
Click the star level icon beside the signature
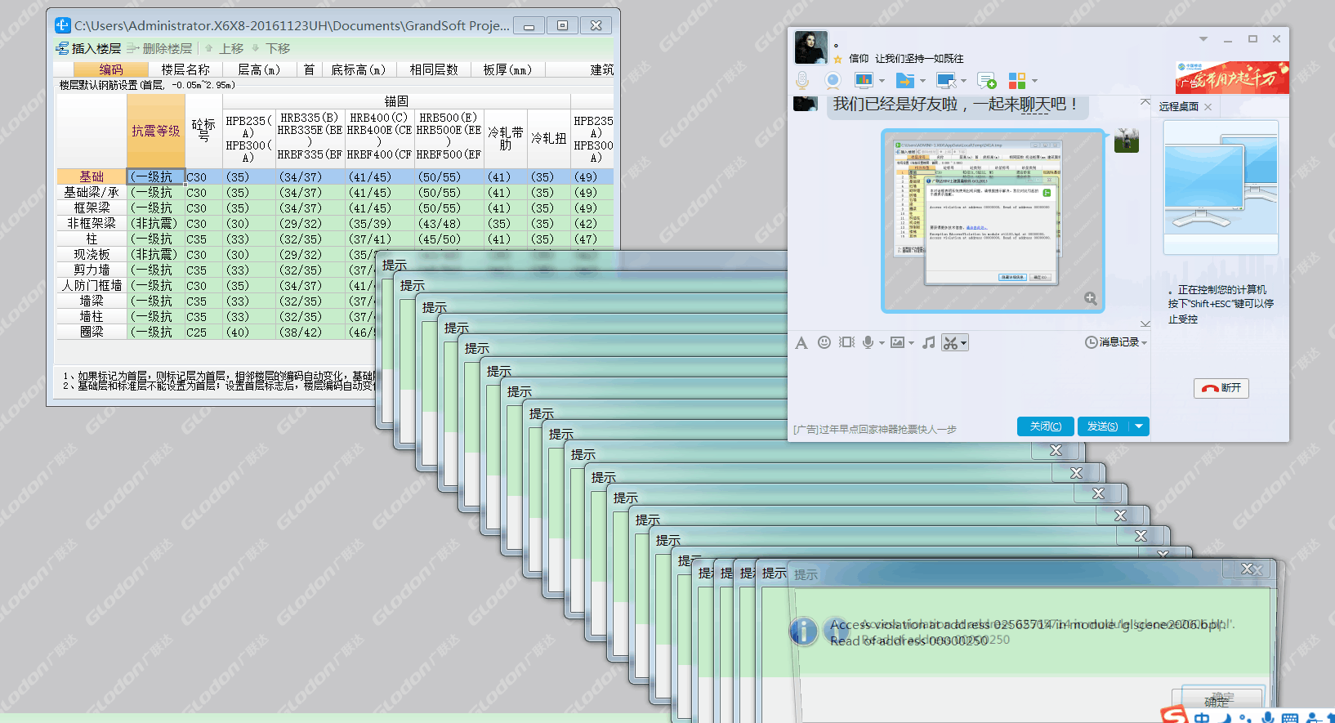pyautogui.click(x=838, y=59)
